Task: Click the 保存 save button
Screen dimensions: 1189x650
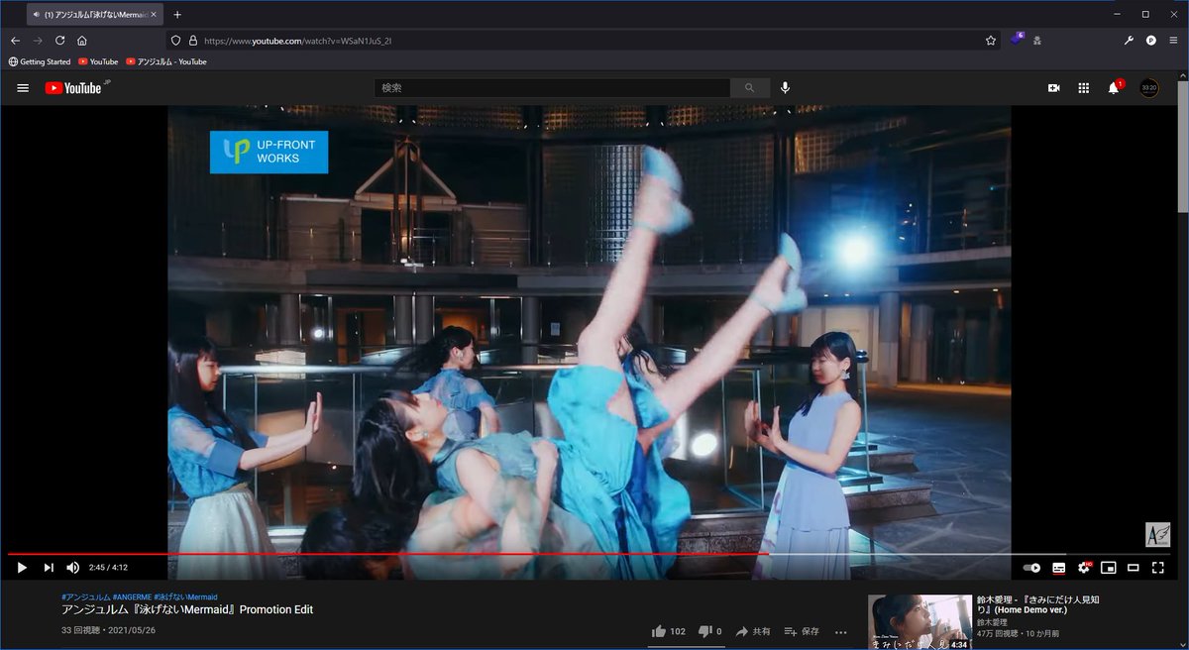Action: [x=801, y=631]
